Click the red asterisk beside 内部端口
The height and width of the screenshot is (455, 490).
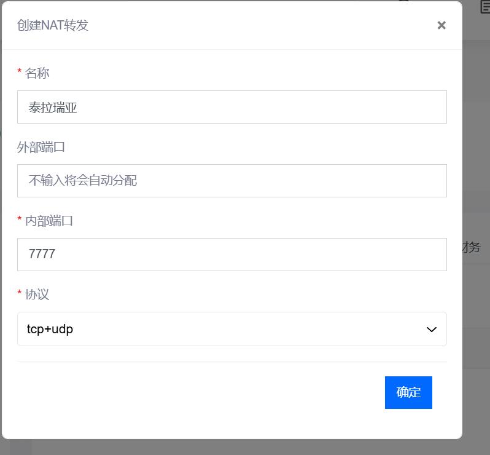[20, 219]
